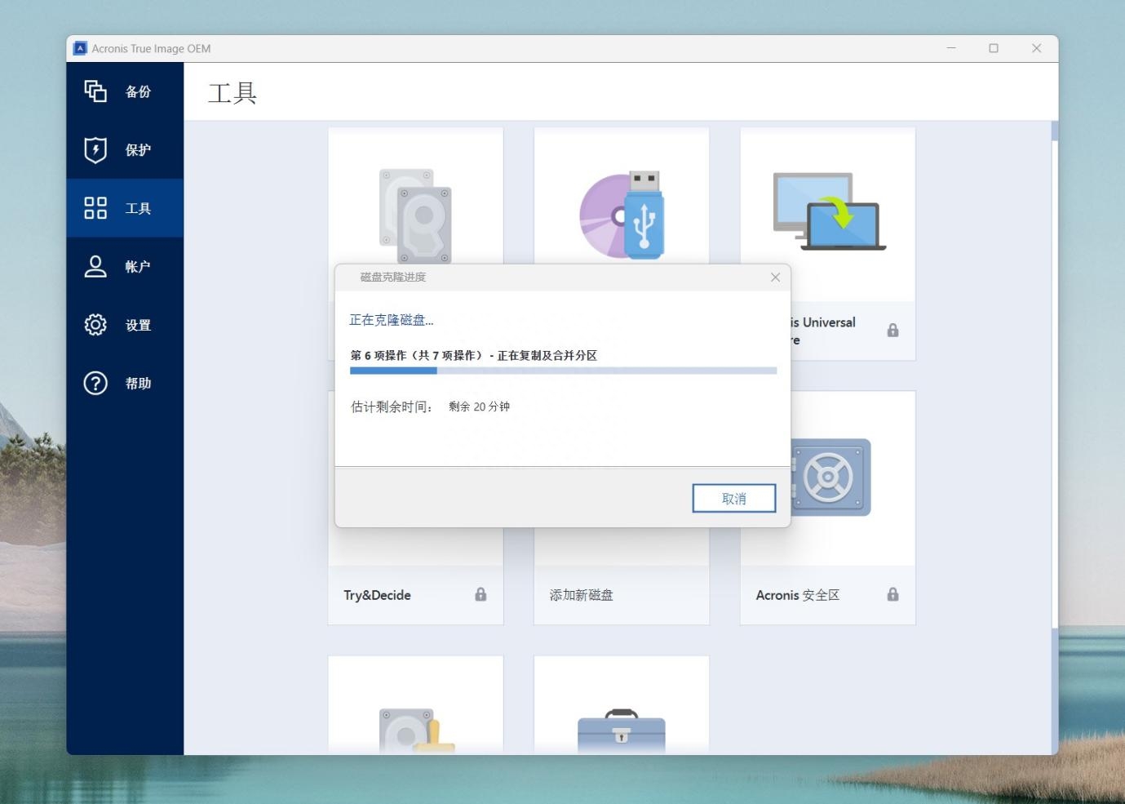Click the lock icon on Universal Restore card
This screenshot has height=804, width=1125.
(x=892, y=330)
